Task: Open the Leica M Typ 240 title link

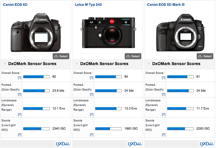Action: (88, 5)
